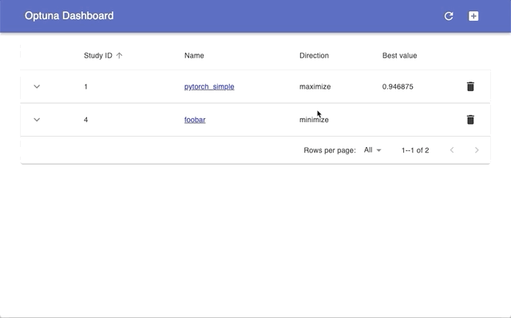This screenshot has height=318, width=511.
Task: Click the 1--1 of 2 pagination text
Action: [415, 150]
